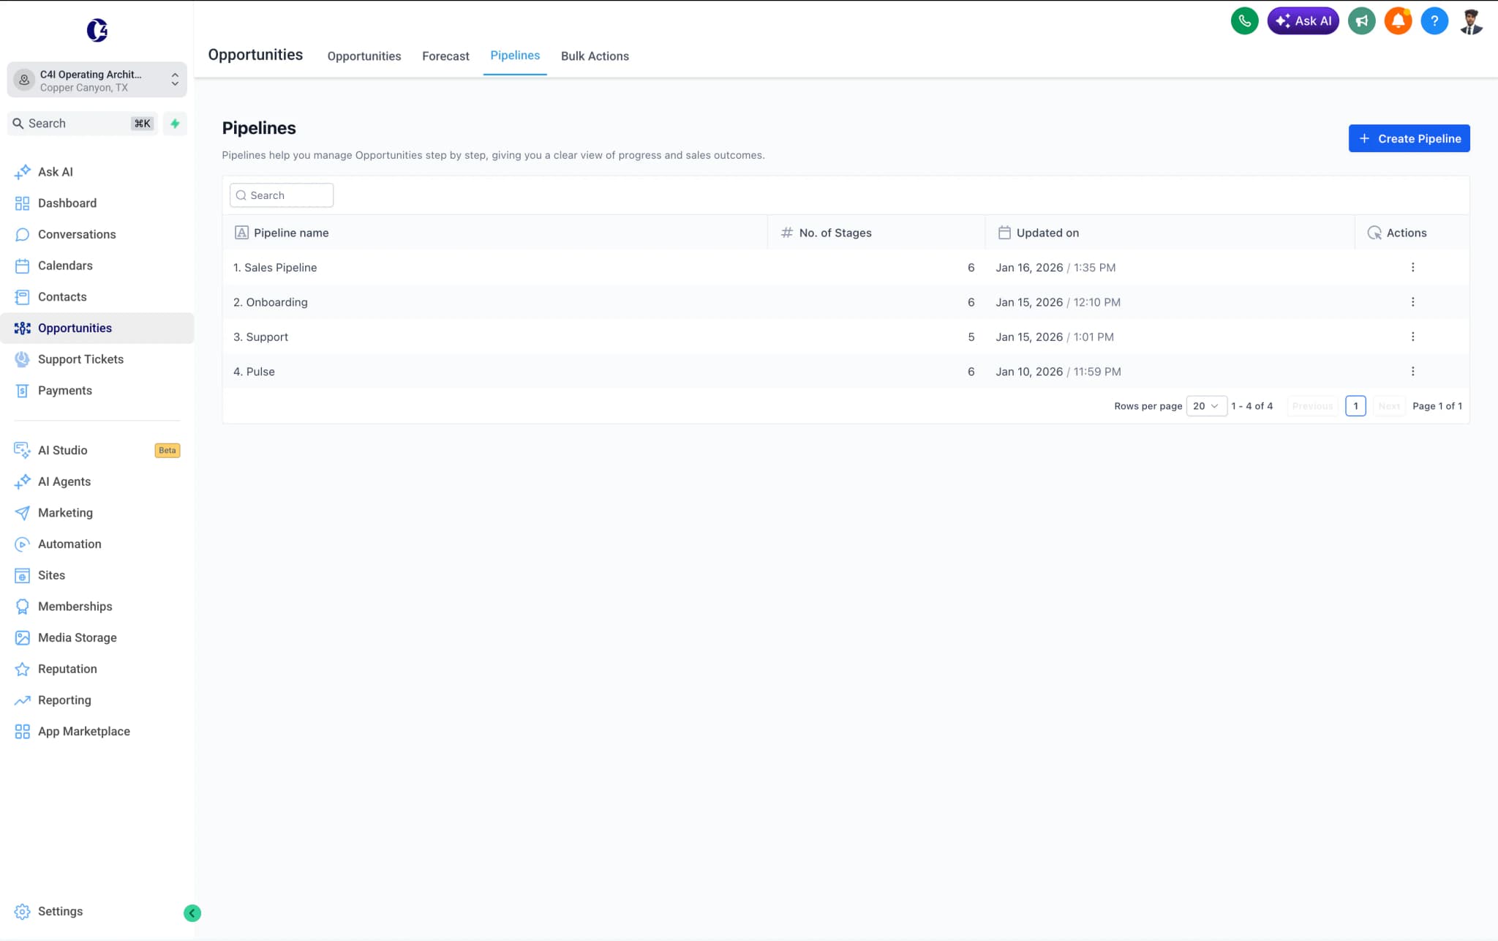The image size is (1498, 941).
Task: Open Contacts in the sidebar
Action: point(97,297)
